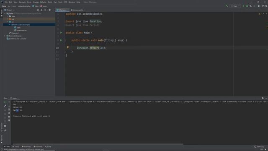This screenshot has height=151, width=268.
Task: Open the Help menu
Action: 78,2
